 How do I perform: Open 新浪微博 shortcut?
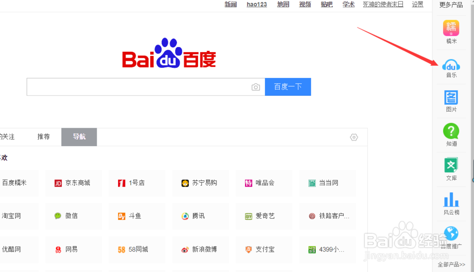pyautogui.click(x=201, y=250)
